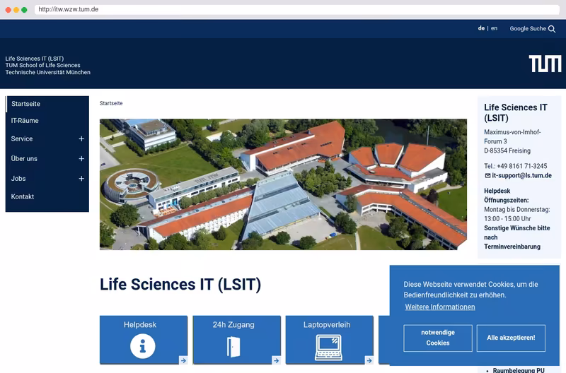
Task: Click the Tel.: +49 8161 71-3245 text
Action: click(x=516, y=166)
